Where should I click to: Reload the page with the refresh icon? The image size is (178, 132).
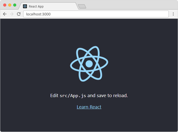point(19,14)
